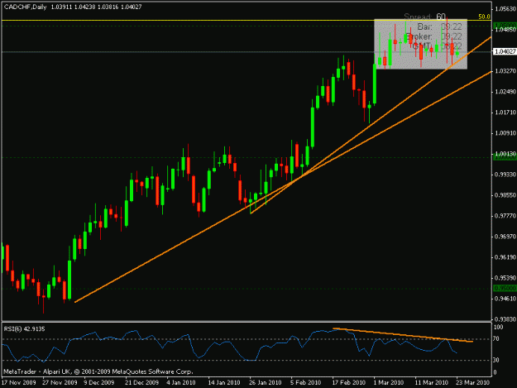The height and width of the screenshot is (388, 517).
Task: Click the RSI(6) 42.9135 indicator label
Action: coord(24,329)
